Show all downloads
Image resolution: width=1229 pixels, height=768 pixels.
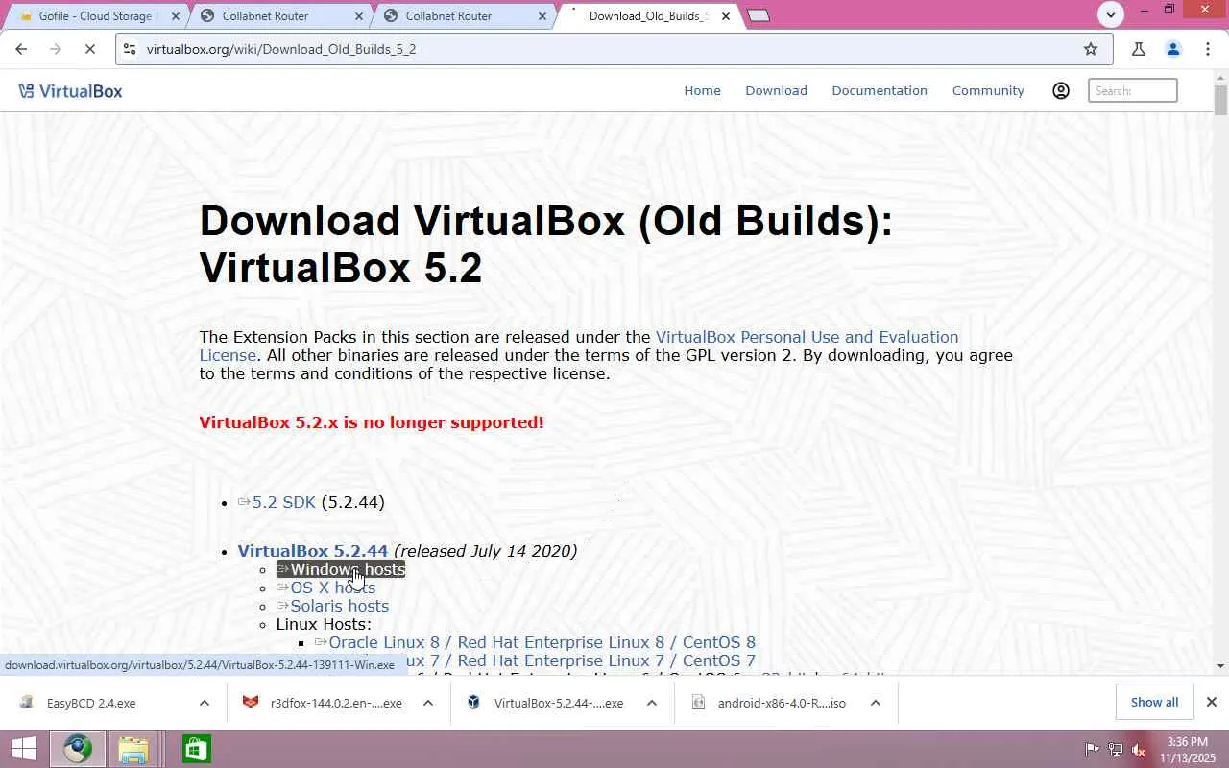[x=1154, y=702]
